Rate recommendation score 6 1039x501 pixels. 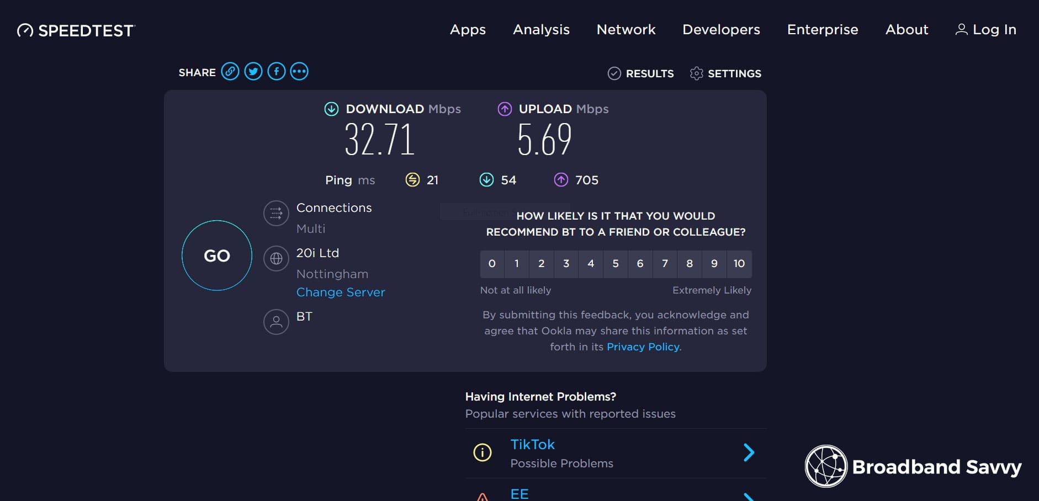click(640, 264)
